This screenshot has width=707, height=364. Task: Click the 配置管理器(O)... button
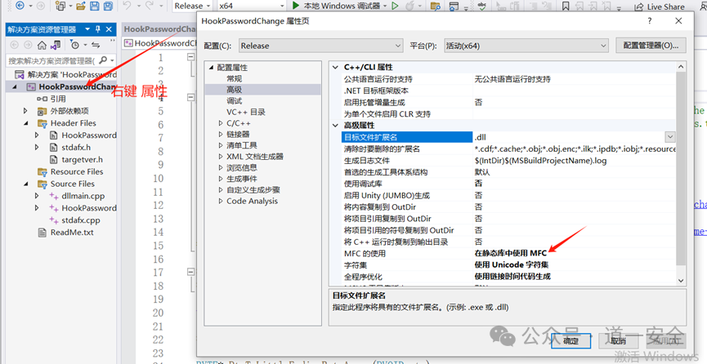pos(651,46)
